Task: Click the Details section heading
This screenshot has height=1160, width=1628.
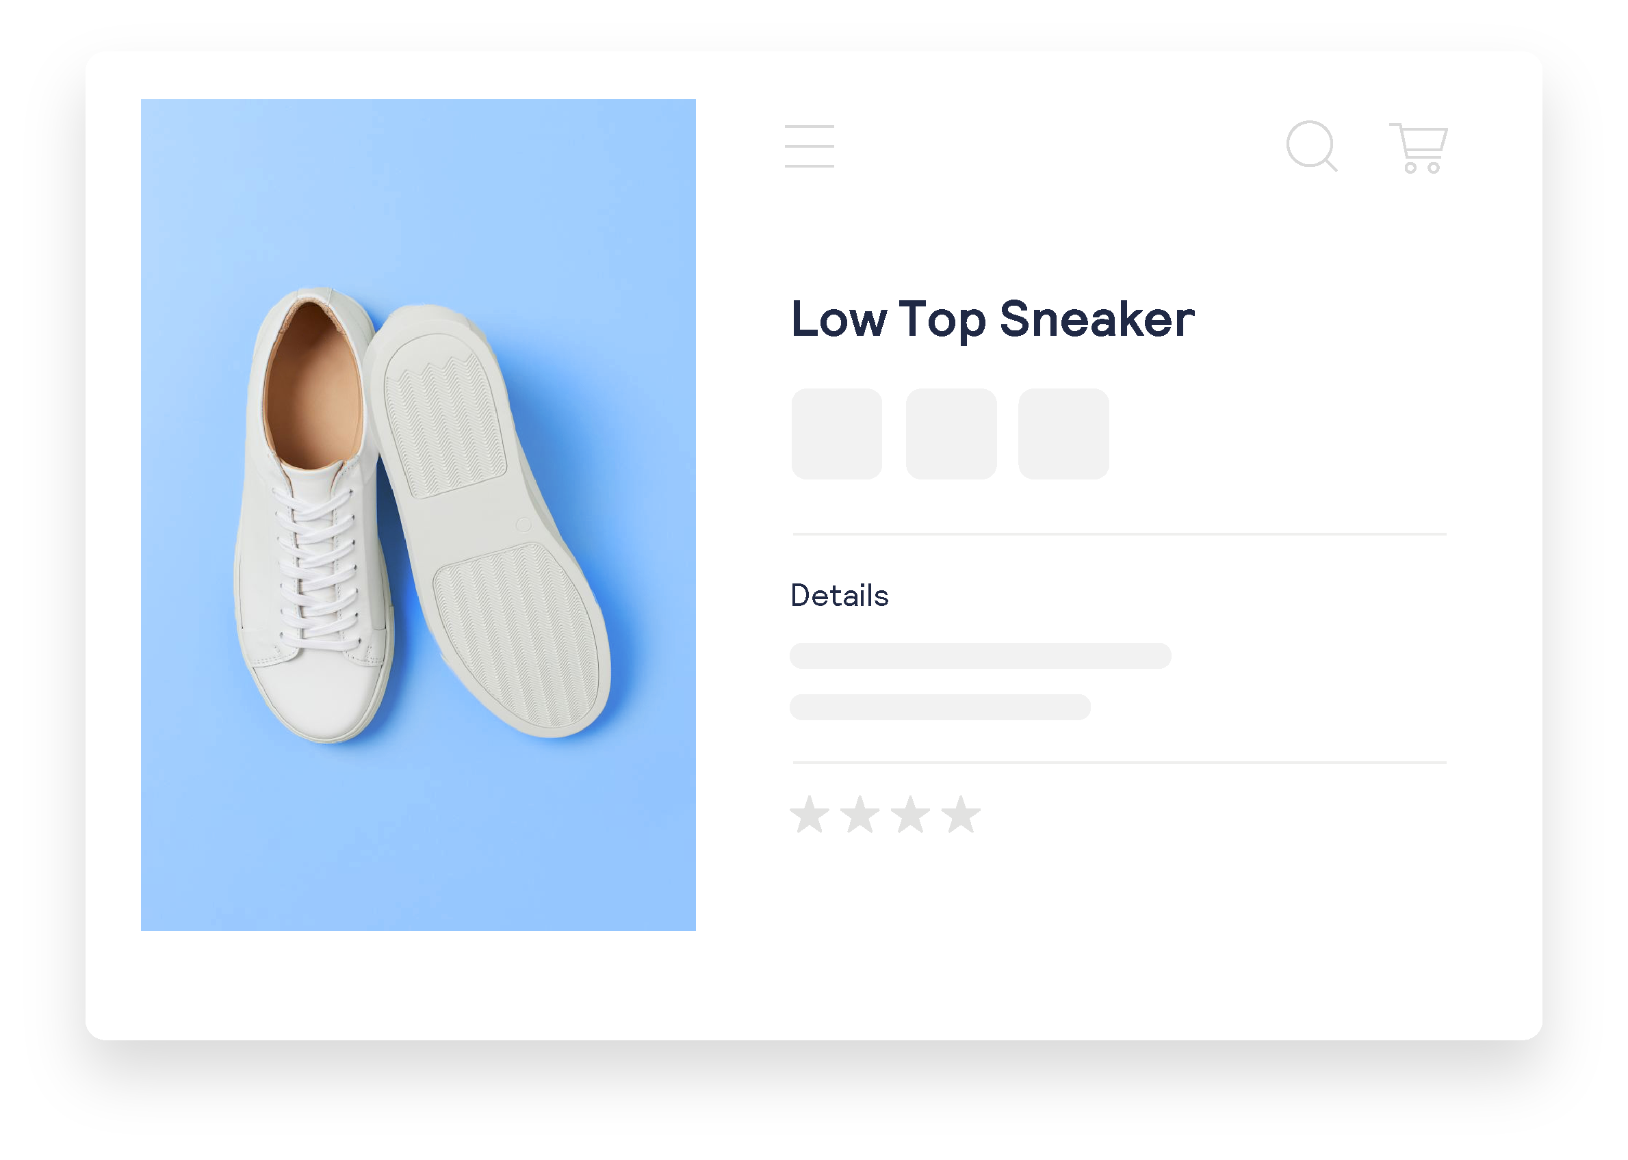Action: [840, 596]
